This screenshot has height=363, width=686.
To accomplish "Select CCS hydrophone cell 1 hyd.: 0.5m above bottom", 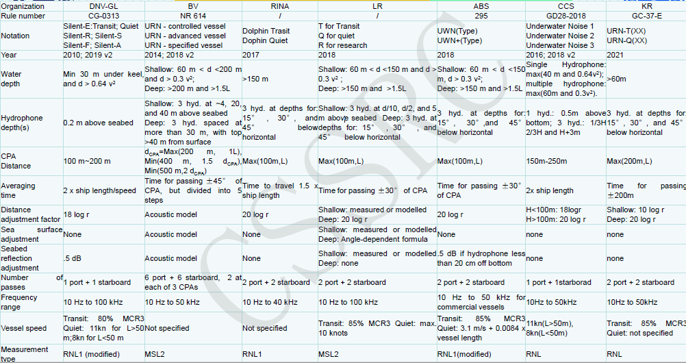I will point(566,123).
